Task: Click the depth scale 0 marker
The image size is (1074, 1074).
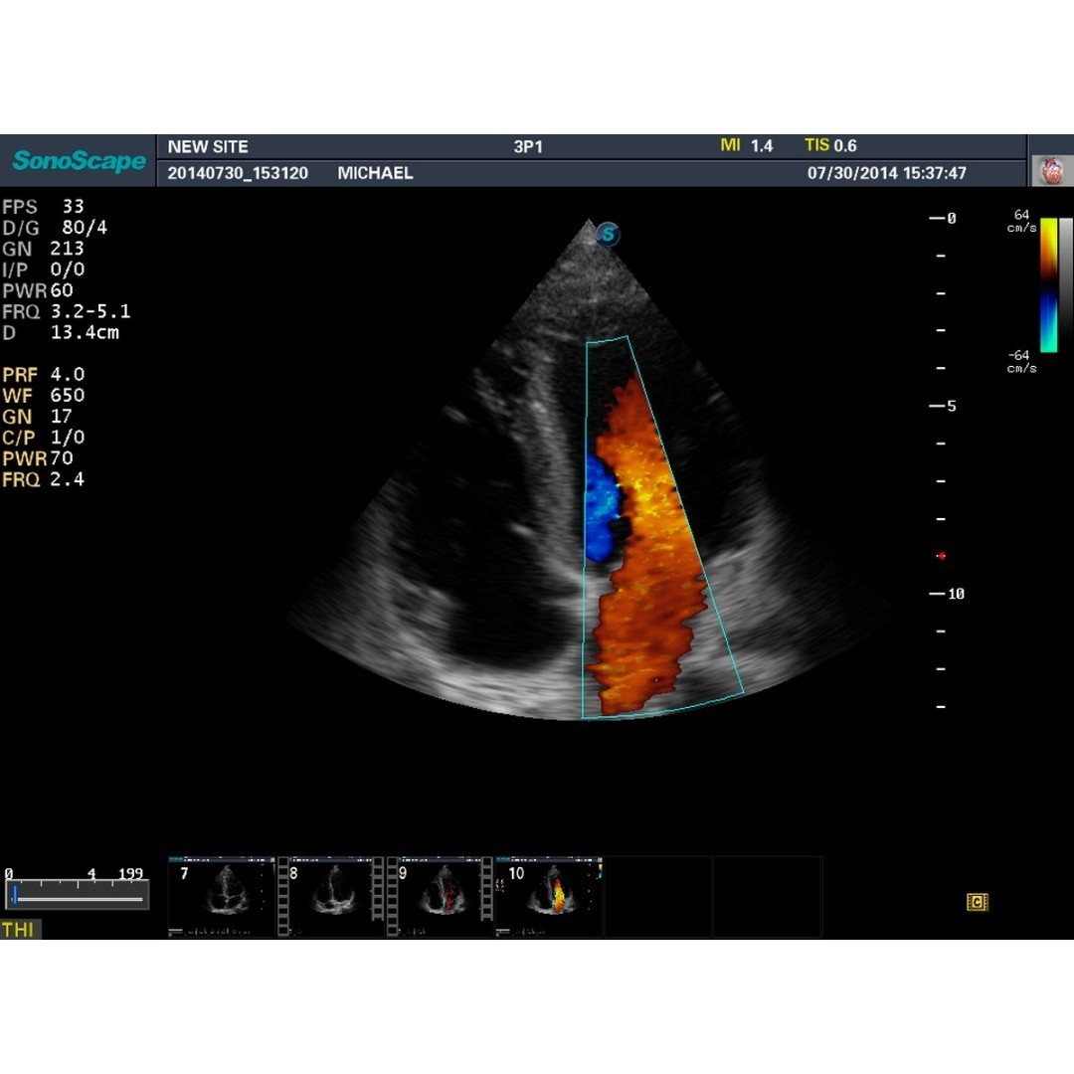Action: [x=943, y=218]
